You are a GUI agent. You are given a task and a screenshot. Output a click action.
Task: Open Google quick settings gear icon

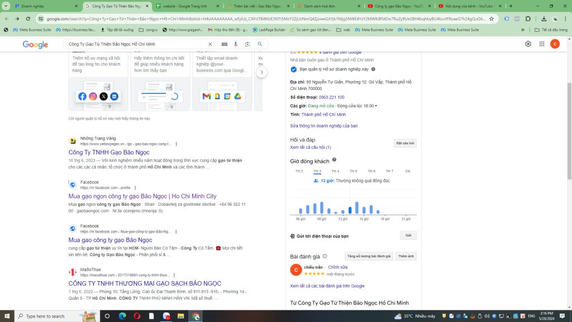point(528,44)
